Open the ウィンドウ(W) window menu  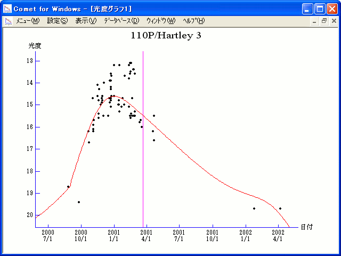click(x=160, y=21)
